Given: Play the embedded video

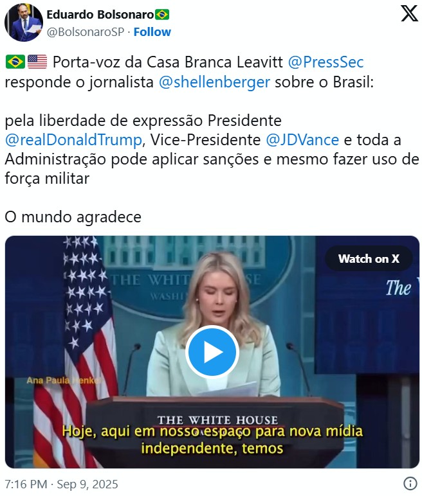Looking at the screenshot, I should [x=212, y=352].
